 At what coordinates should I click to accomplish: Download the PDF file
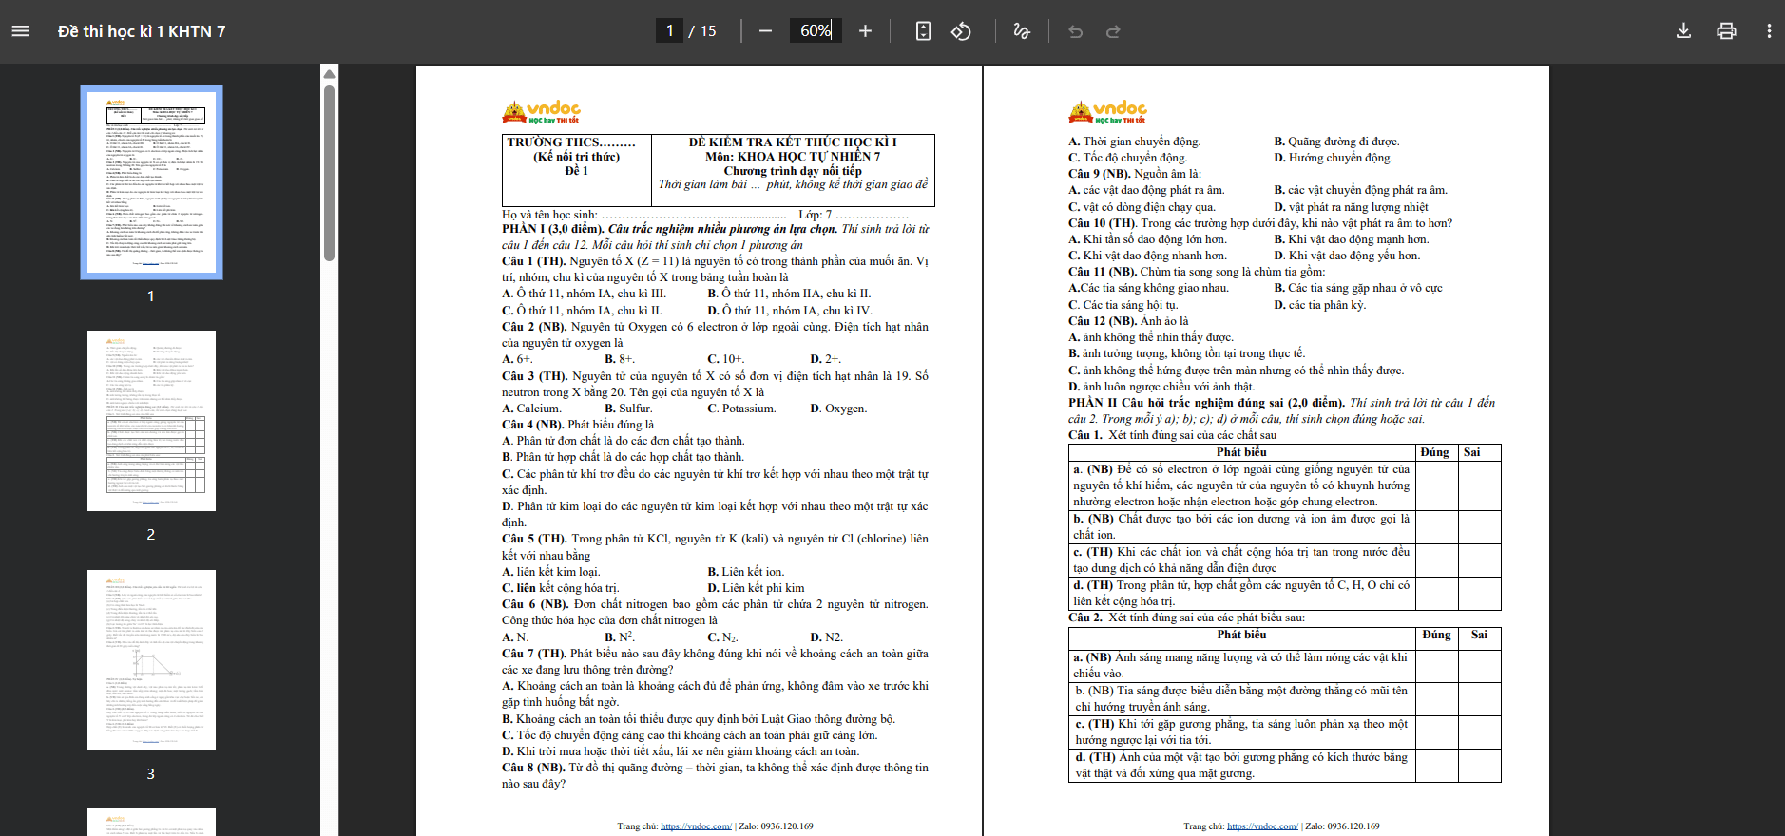[1683, 31]
